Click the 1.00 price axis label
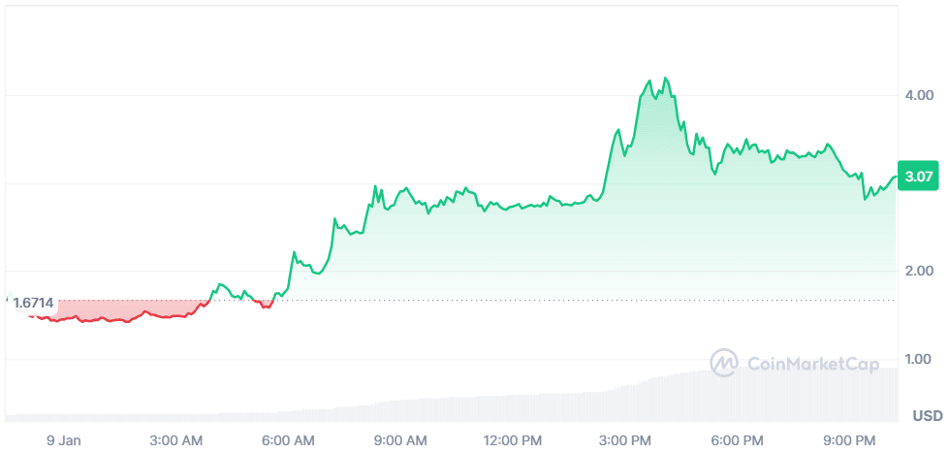948x453 pixels. tap(918, 359)
